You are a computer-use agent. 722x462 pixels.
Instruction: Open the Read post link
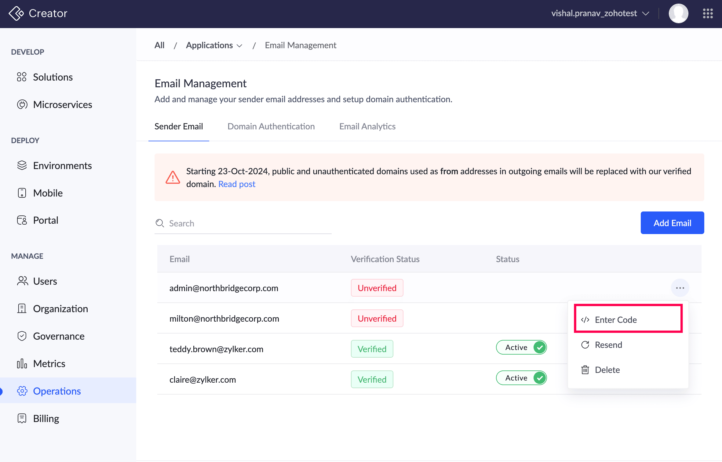click(x=237, y=184)
